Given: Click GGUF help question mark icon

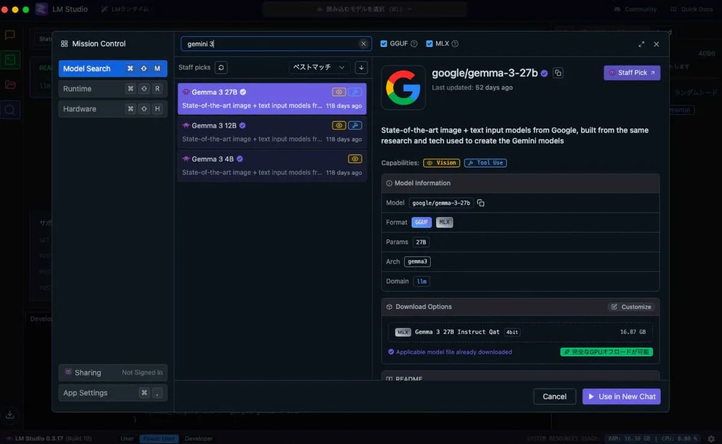Looking at the screenshot, I should pos(414,44).
